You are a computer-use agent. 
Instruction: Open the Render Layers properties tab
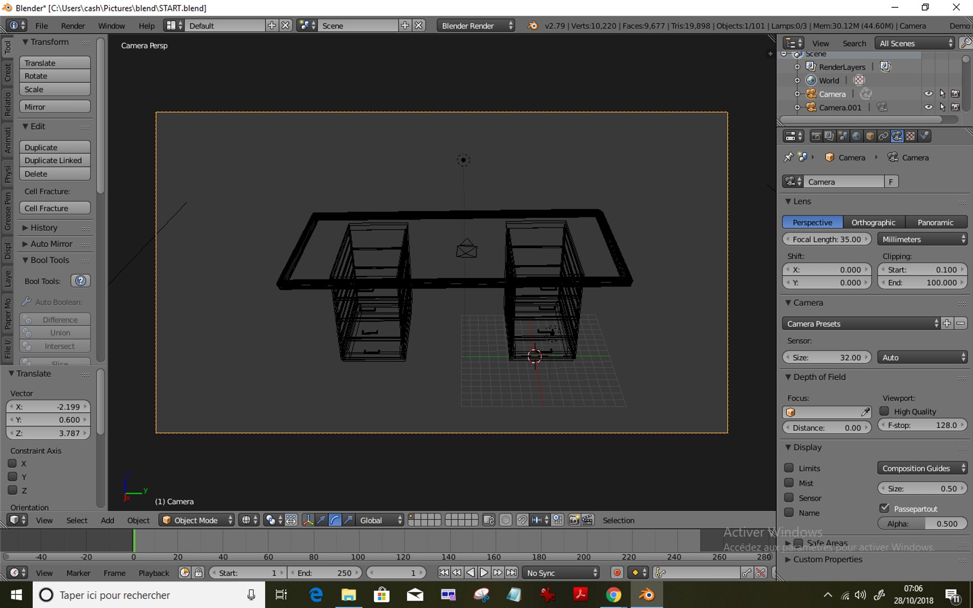tap(829, 136)
